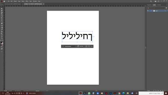The height and width of the screenshot is (95, 168).
Task: Select the Zoom tool in toolbar
Action: [2, 38]
